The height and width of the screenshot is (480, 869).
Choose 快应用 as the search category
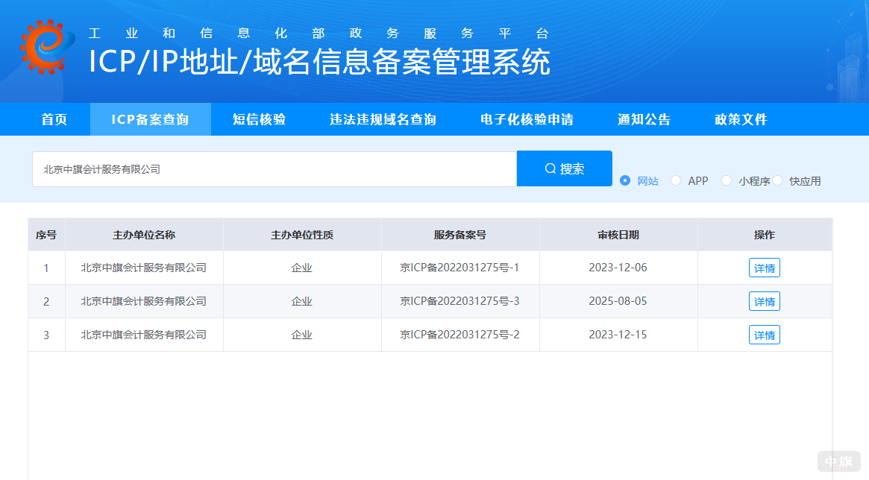(x=777, y=180)
